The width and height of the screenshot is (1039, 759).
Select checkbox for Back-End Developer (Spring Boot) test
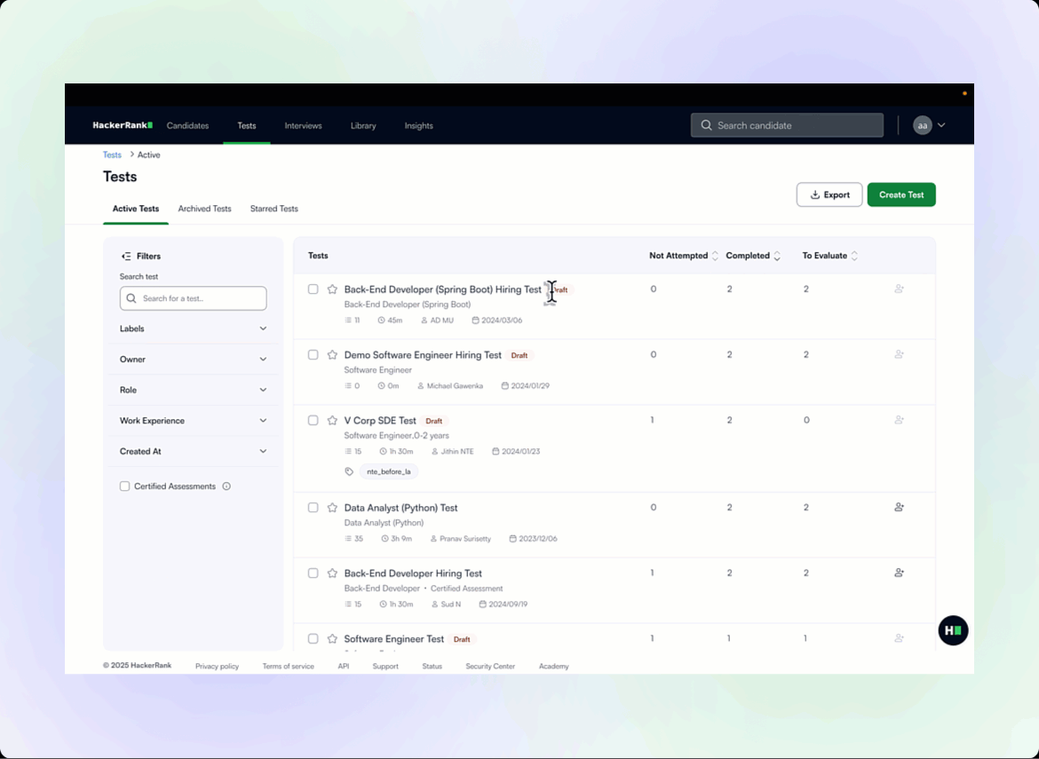coord(313,289)
